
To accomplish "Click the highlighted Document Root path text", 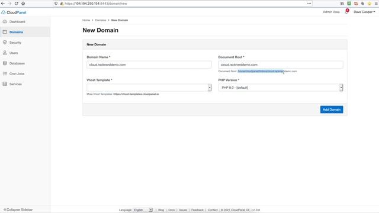I will 261,71.
